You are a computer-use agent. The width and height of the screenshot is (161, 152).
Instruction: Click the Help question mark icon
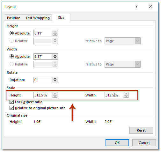(136, 7)
